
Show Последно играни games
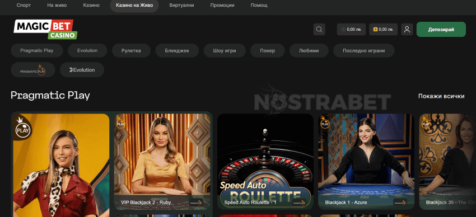tap(364, 50)
